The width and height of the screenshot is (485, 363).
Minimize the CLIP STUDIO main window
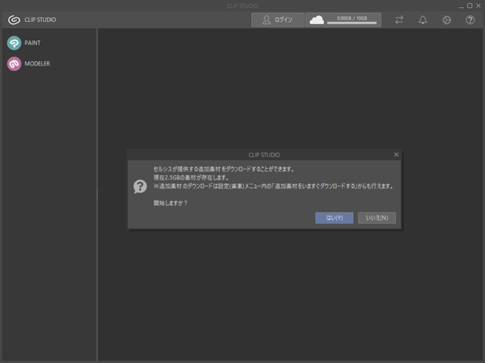[462, 6]
